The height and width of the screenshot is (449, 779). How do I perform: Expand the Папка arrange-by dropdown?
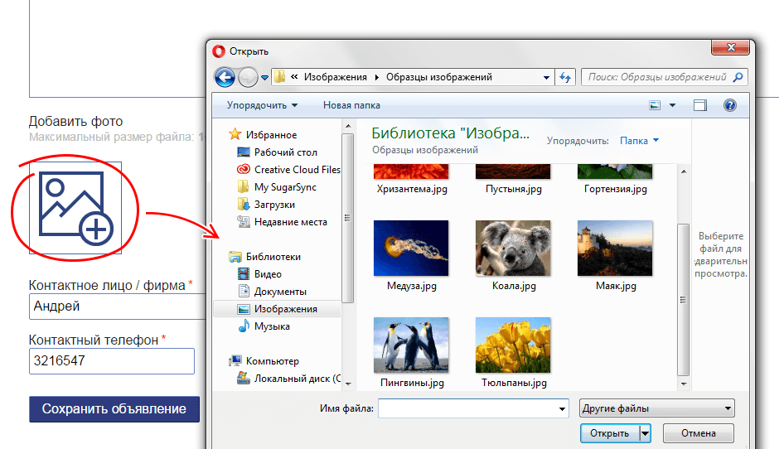point(639,141)
